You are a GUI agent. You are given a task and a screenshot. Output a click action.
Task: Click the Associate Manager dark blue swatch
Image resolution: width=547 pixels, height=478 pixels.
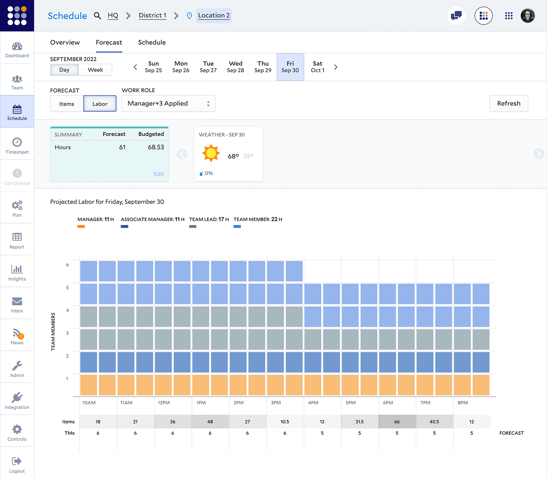click(x=125, y=227)
